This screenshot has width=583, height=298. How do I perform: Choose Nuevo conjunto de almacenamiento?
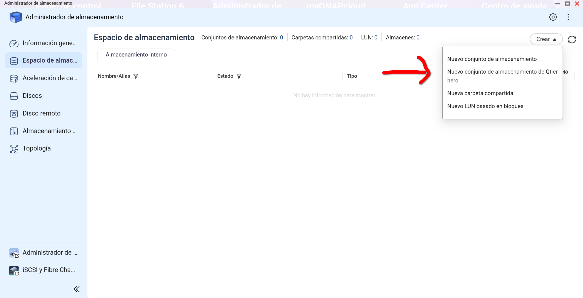[x=492, y=59]
